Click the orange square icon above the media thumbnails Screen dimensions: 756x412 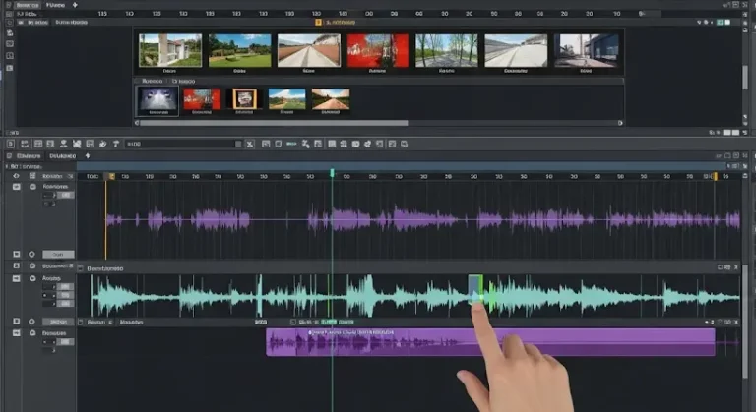pyautogui.click(x=318, y=23)
